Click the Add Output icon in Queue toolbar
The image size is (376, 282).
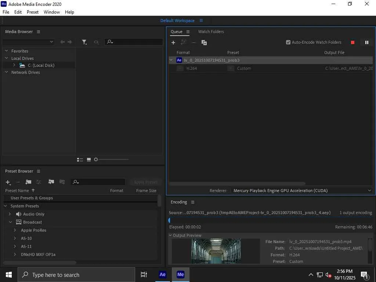click(184, 42)
